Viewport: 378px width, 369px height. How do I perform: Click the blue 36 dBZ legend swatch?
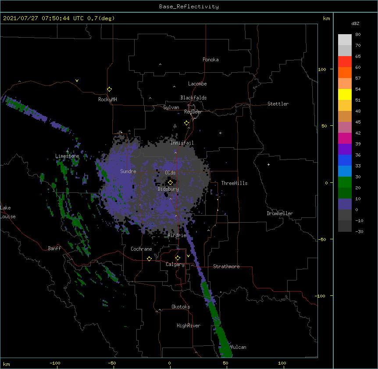tap(345, 160)
